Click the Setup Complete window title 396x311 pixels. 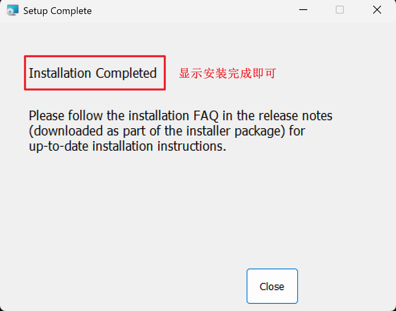57,11
